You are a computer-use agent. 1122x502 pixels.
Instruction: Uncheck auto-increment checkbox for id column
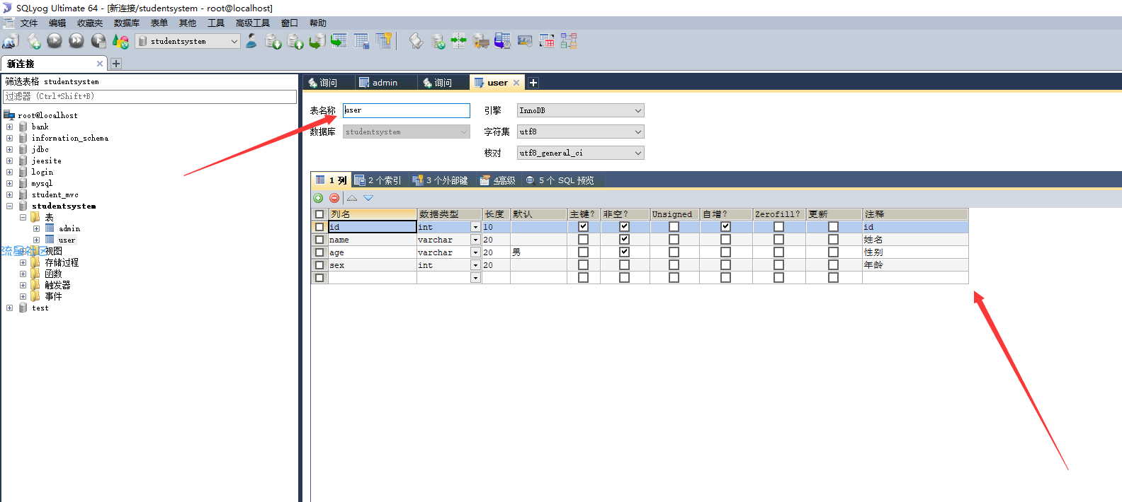point(725,227)
